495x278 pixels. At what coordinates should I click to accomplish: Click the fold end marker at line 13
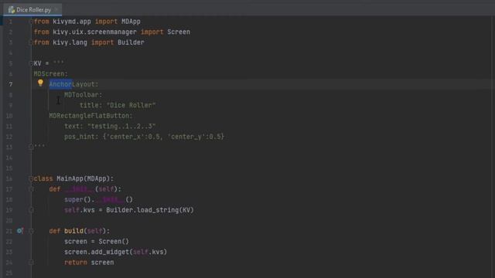(31, 147)
